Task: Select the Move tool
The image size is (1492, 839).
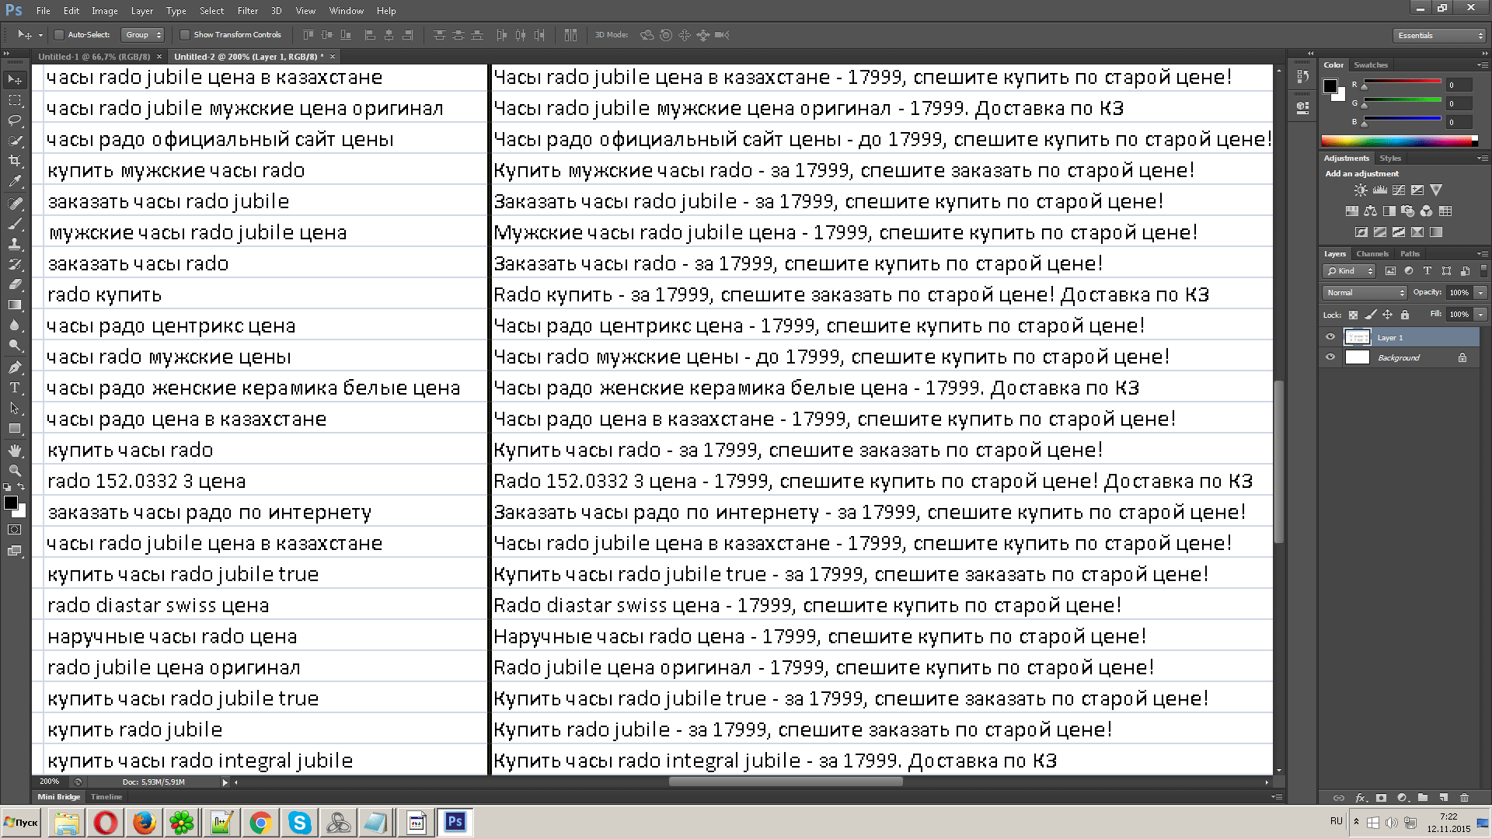Action: (15, 80)
